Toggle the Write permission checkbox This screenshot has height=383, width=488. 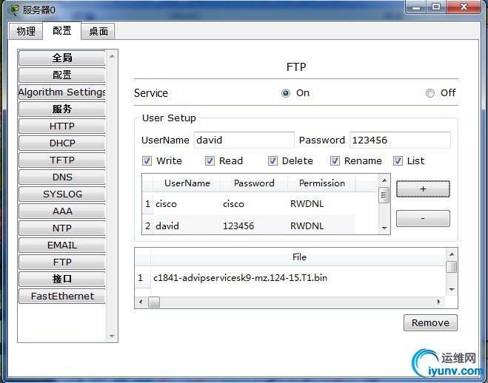[x=147, y=161]
